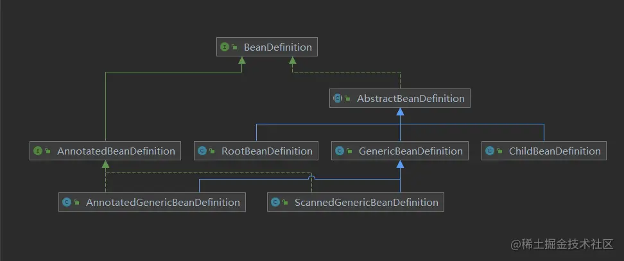624x261 pixels.
Task: Select the AbstractBeanDefinition class node
Action: pos(399,98)
